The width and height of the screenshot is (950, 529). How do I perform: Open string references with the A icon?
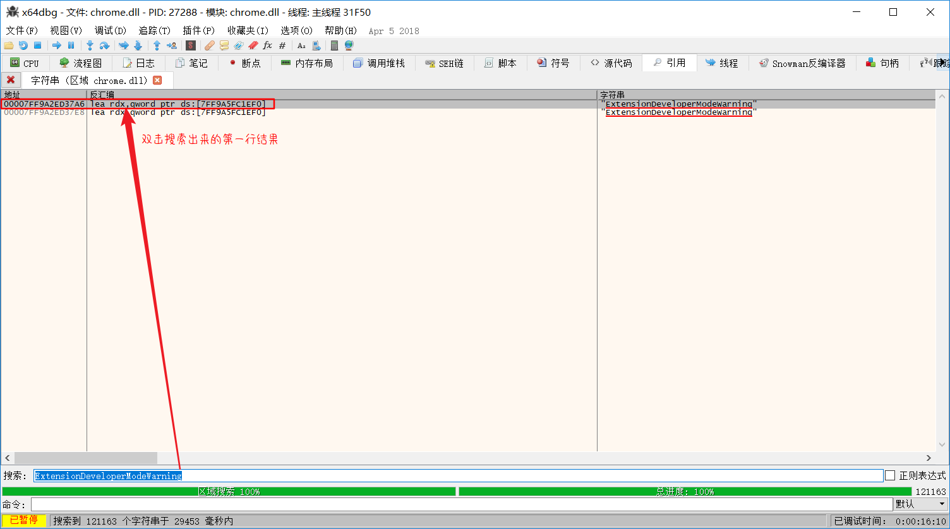[301, 45]
